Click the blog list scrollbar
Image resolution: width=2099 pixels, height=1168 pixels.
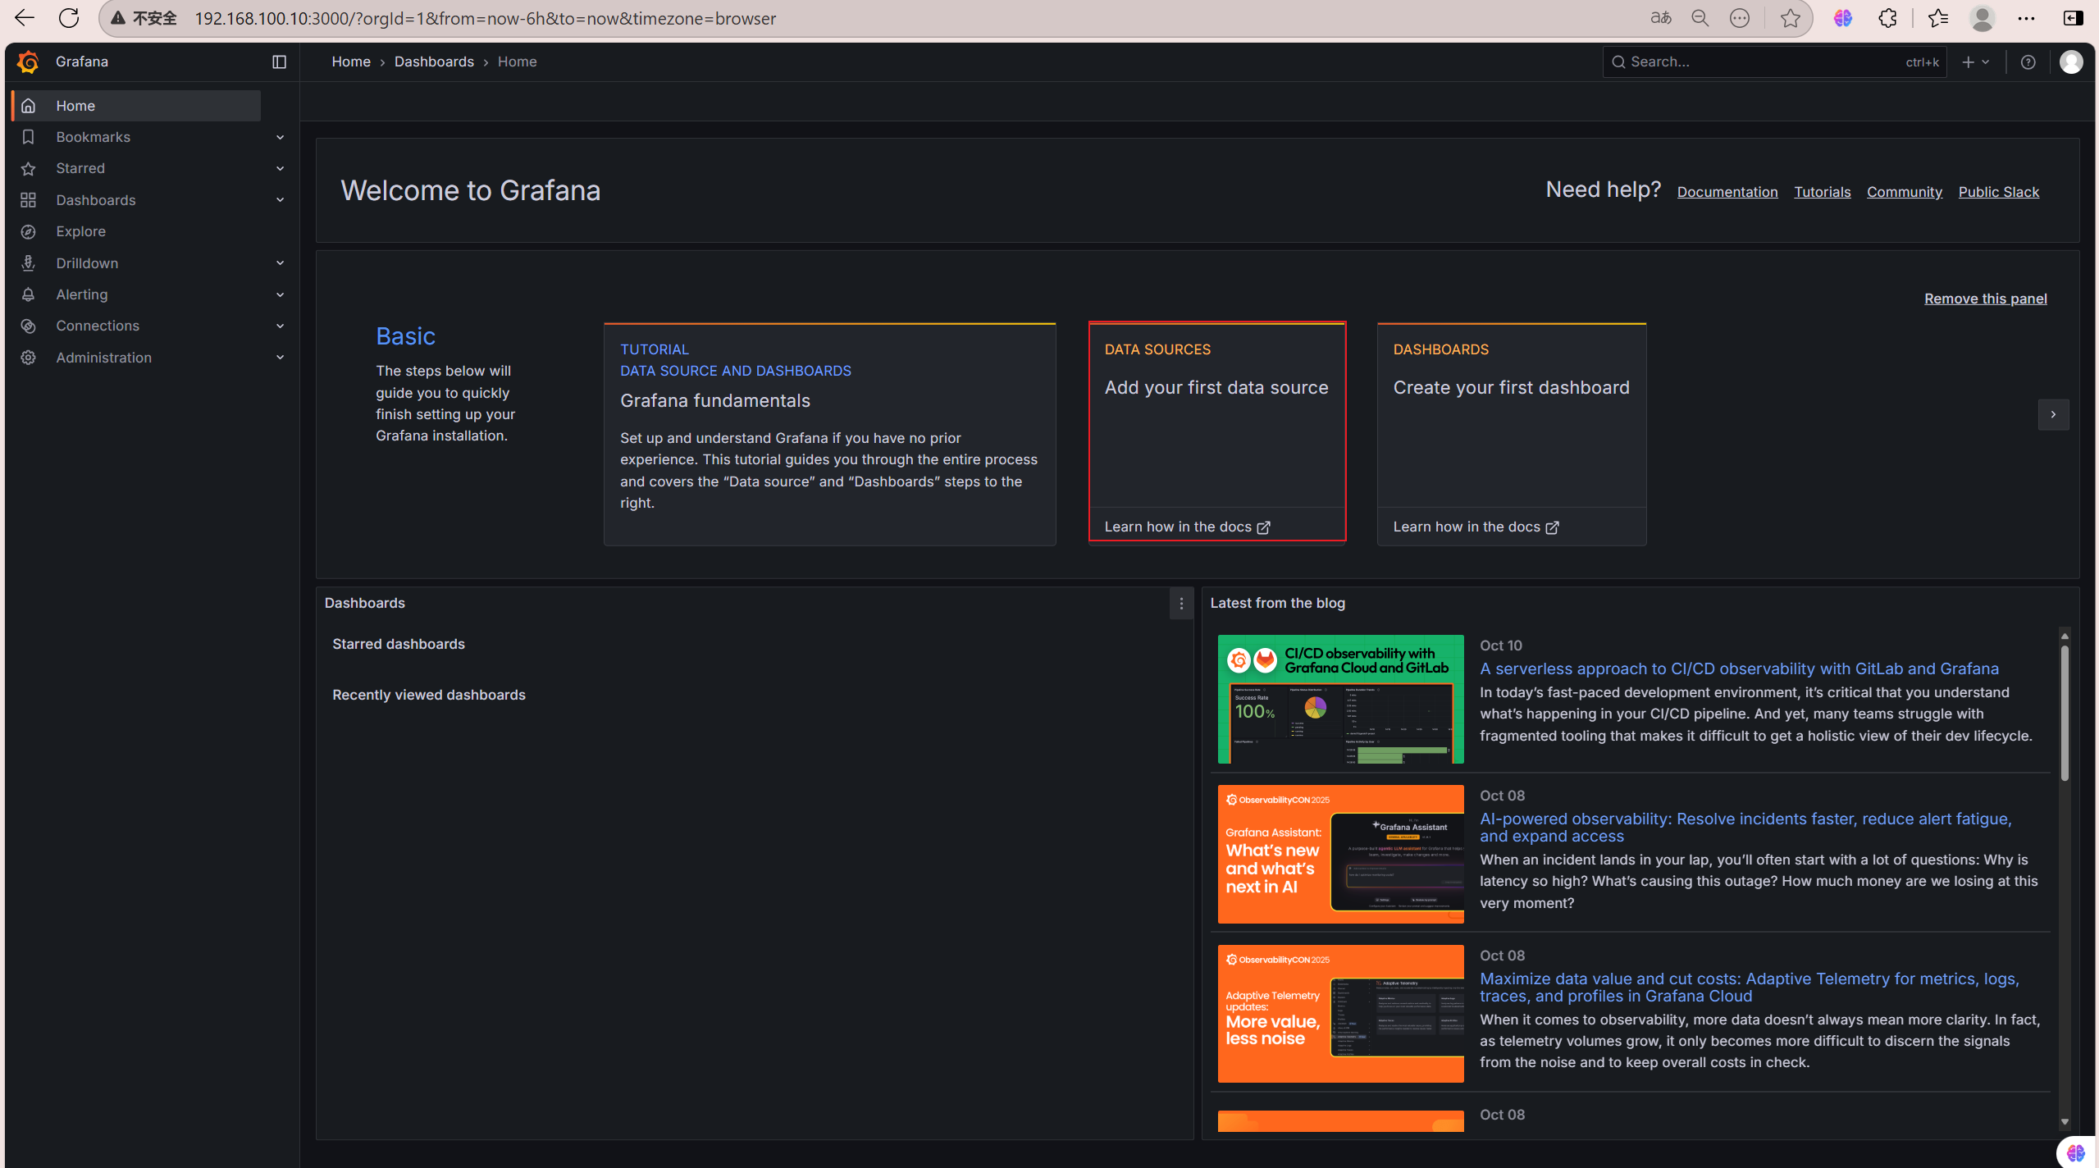2065,712
